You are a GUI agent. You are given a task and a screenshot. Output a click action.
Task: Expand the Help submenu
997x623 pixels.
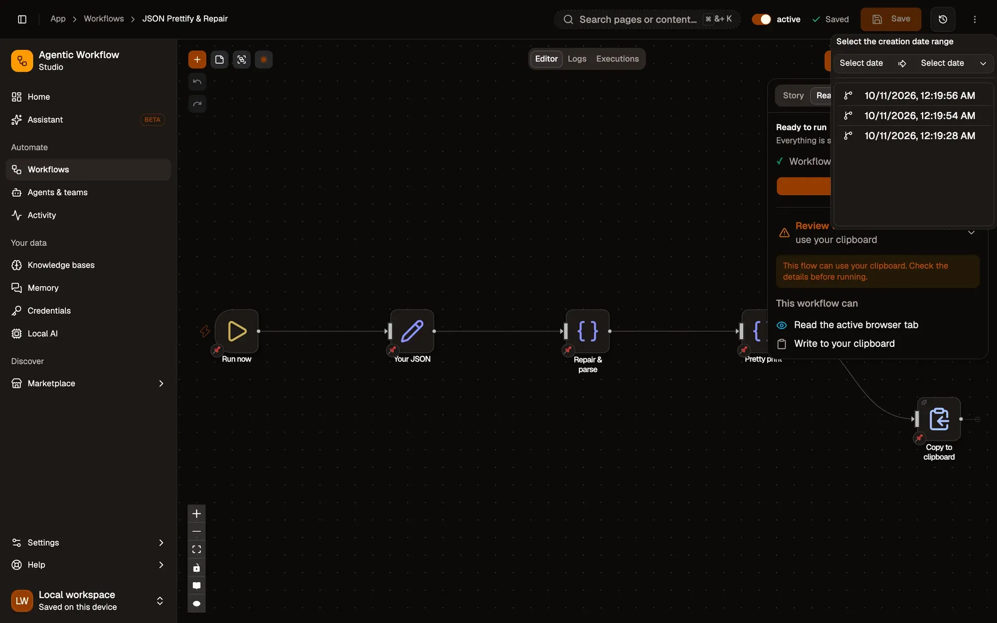161,565
